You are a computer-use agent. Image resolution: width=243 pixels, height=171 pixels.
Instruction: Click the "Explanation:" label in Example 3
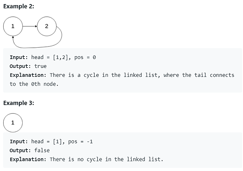[28, 159]
